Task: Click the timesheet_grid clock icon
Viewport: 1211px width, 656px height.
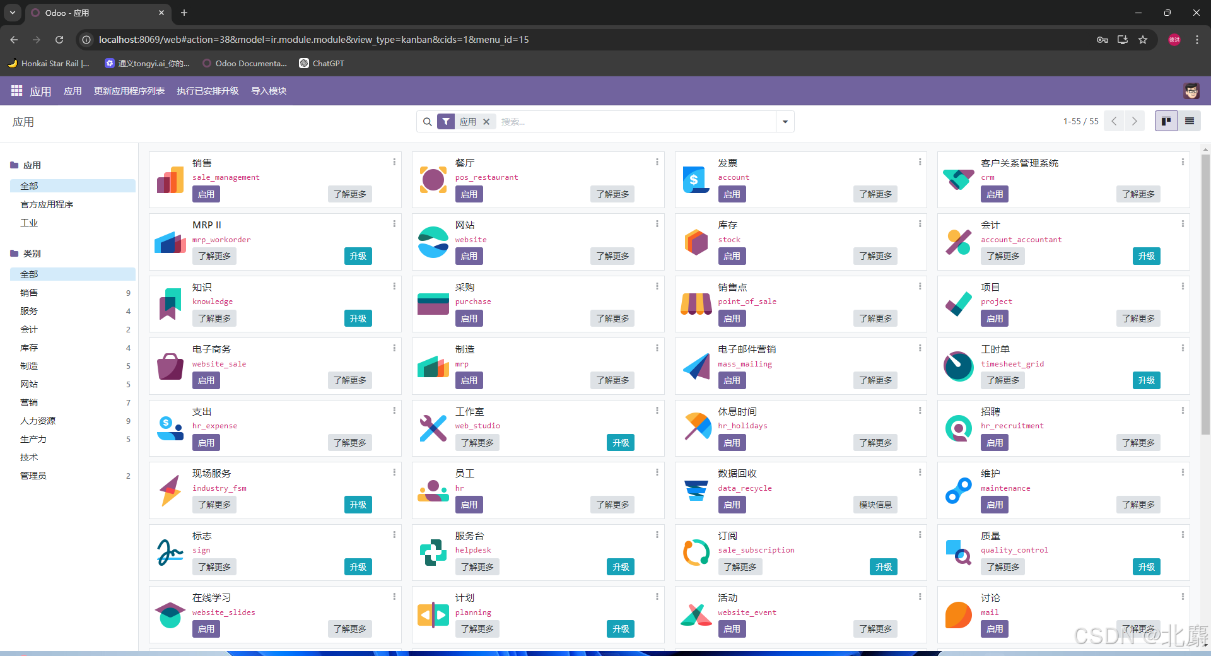Action: (x=959, y=366)
